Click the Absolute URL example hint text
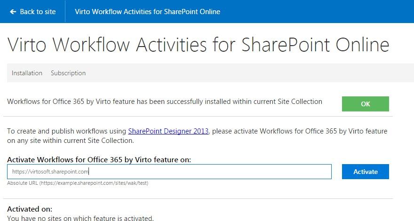Image resolution: width=414 pixels, height=221 pixels. pos(78,183)
